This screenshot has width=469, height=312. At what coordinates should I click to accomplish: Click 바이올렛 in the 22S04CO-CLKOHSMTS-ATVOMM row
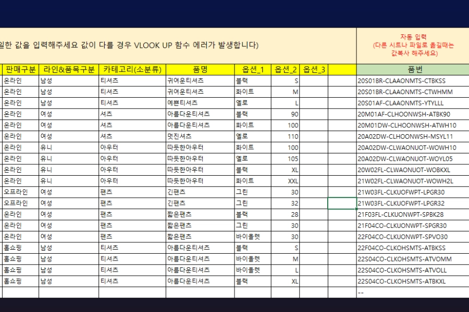253,259
